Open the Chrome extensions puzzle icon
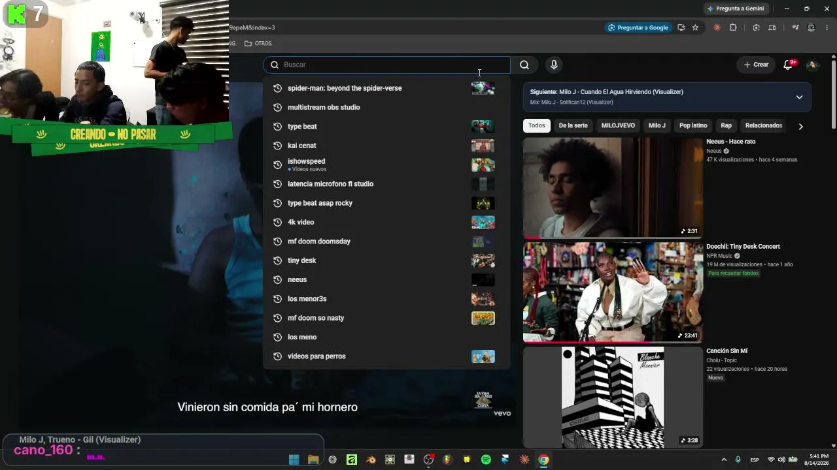The width and height of the screenshot is (837, 470). [733, 27]
